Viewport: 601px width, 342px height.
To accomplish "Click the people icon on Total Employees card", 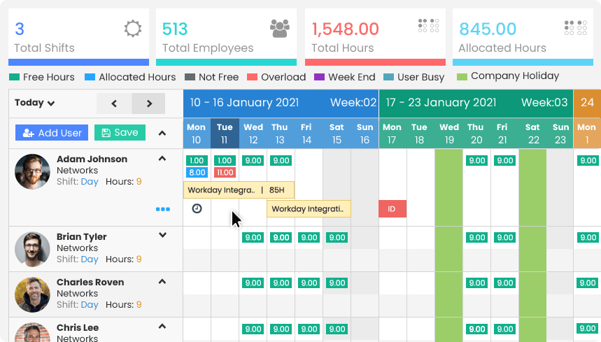I will pos(280,29).
